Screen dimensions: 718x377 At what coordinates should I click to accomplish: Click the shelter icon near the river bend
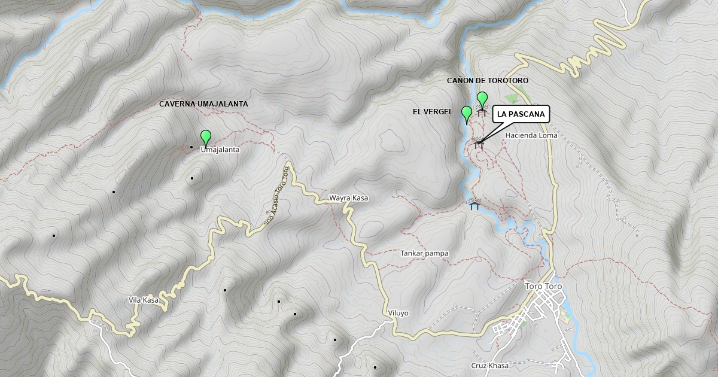tap(474, 204)
